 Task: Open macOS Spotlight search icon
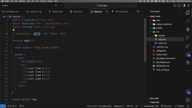171,1
